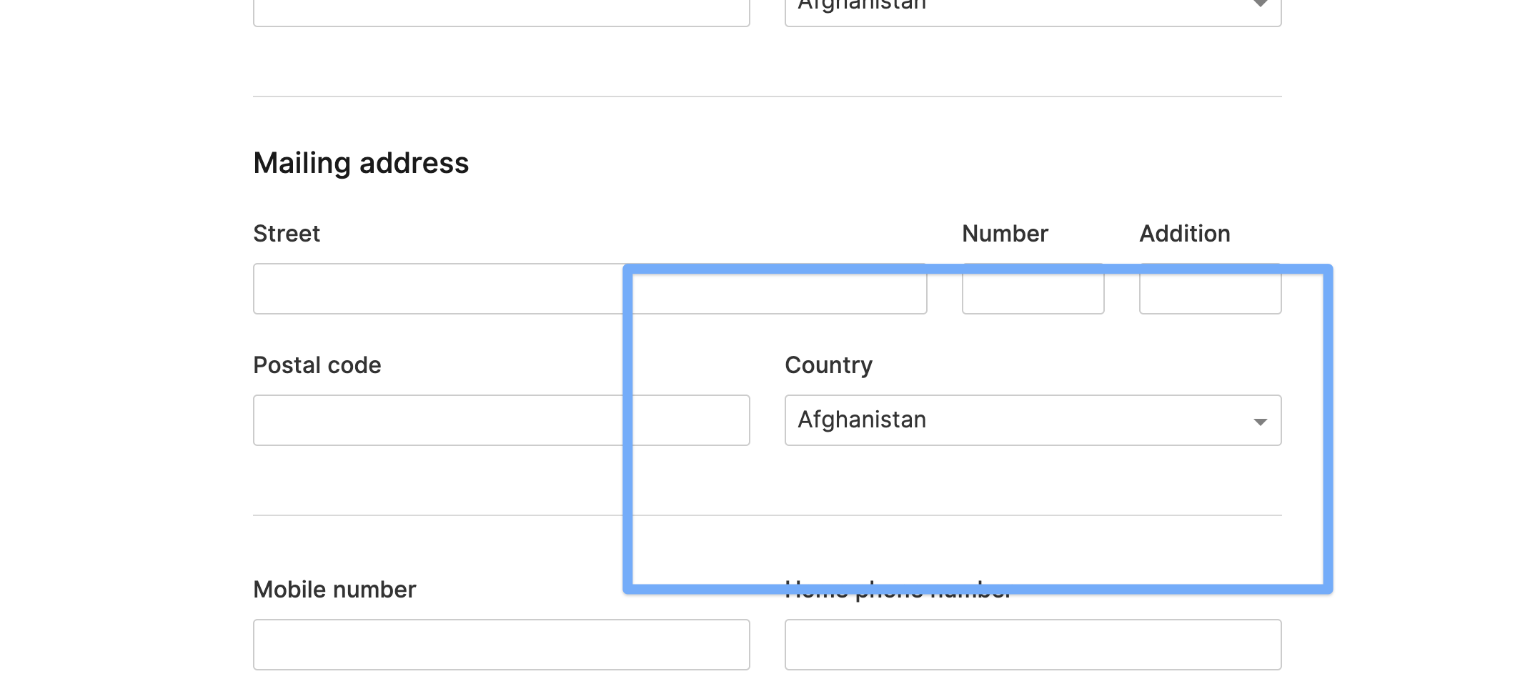
Task: Click the top-left empty input field
Action: tap(500, 7)
